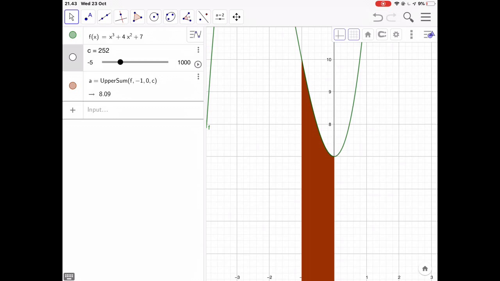
Task: Play the slider c animation
Action: (x=198, y=64)
